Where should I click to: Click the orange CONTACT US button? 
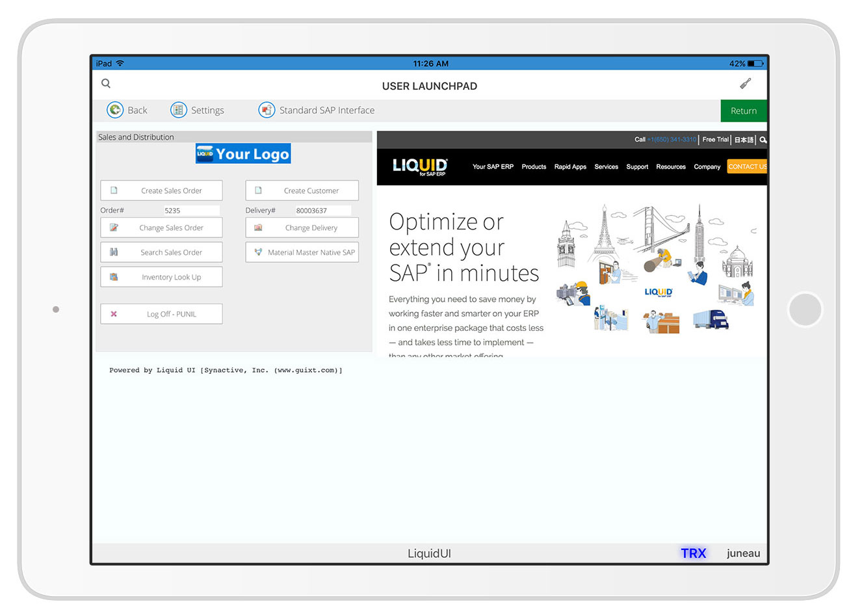click(x=746, y=167)
